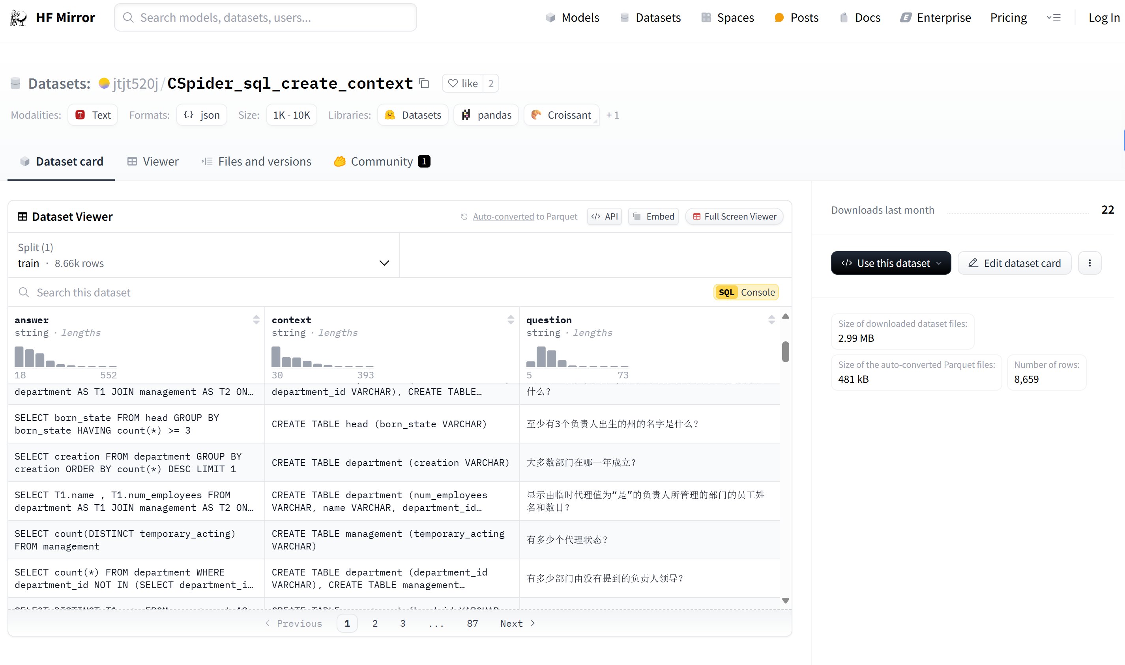Open the SQL Console
The width and height of the screenshot is (1125, 665).
(x=746, y=292)
